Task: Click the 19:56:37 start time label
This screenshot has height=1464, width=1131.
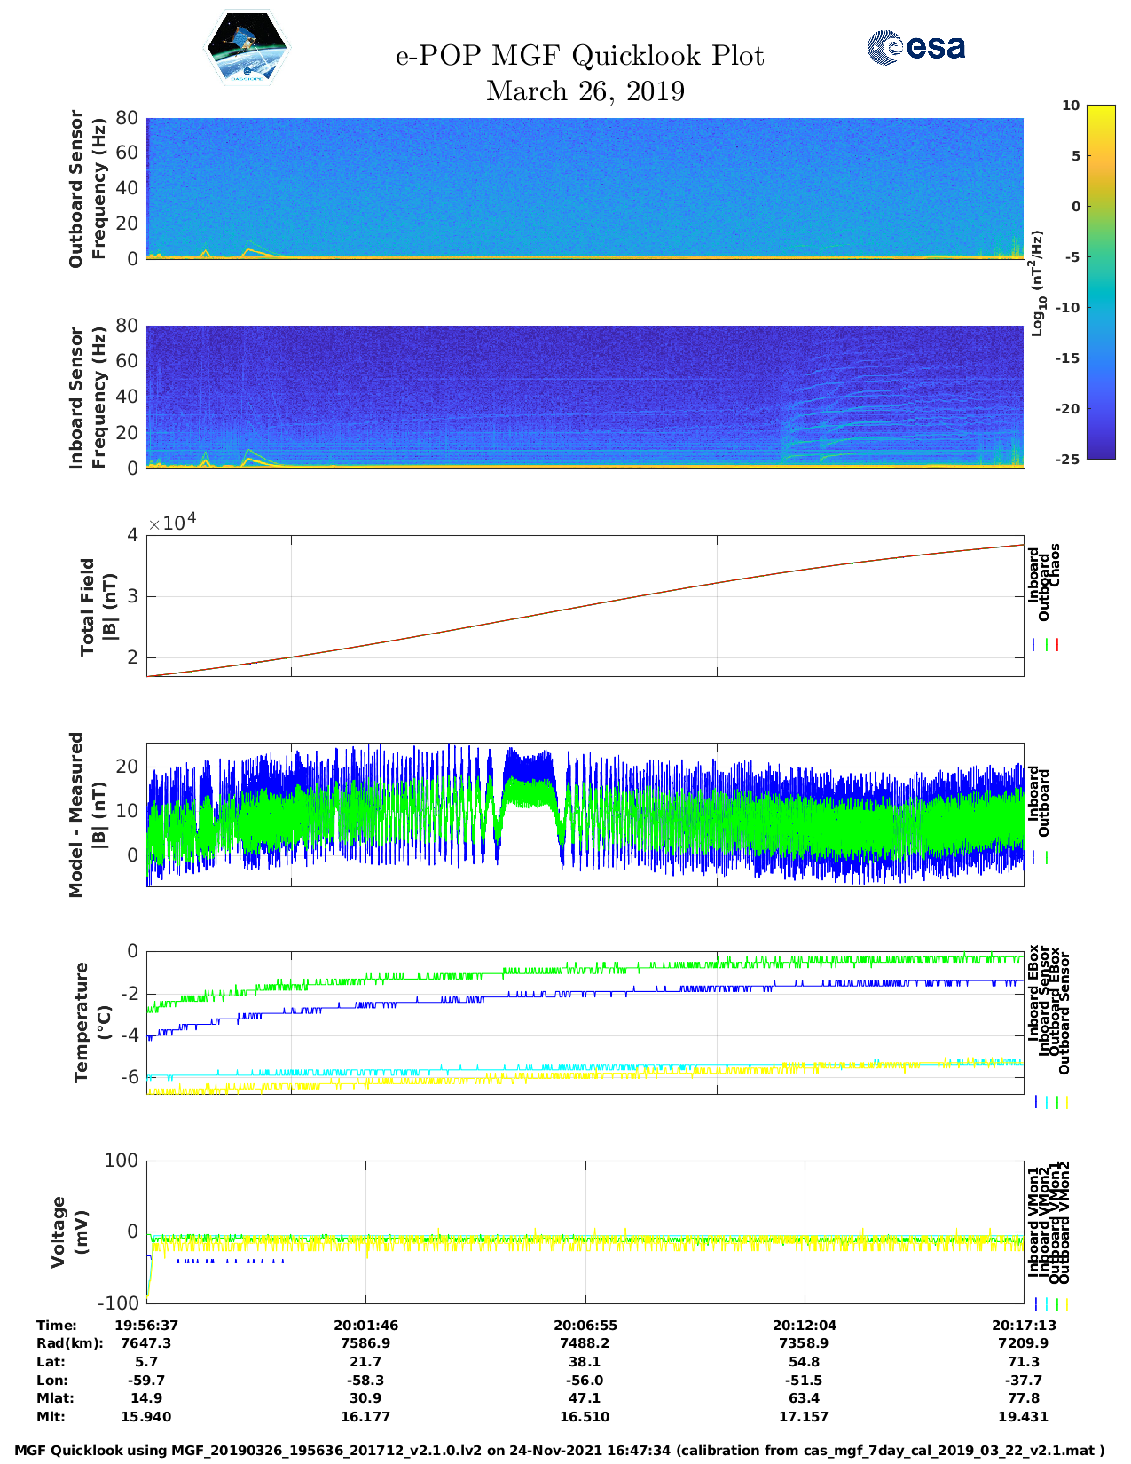Action: (146, 1325)
